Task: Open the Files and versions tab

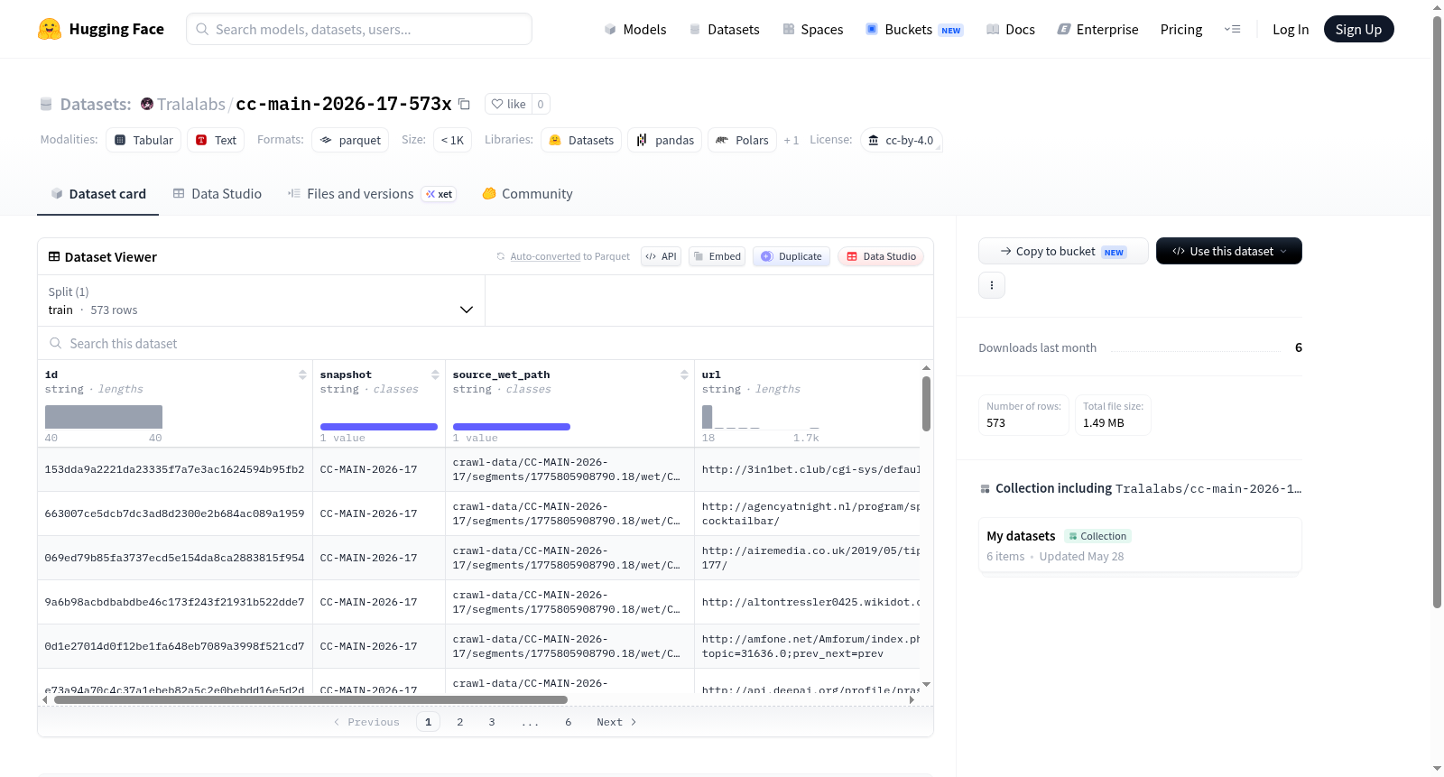Action: (371, 193)
